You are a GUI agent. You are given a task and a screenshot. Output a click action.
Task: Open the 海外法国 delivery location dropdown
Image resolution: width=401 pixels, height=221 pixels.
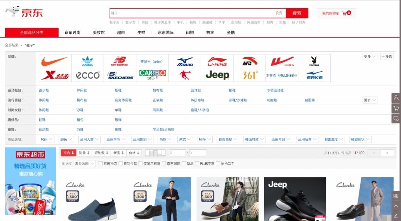[x=85, y=164]
